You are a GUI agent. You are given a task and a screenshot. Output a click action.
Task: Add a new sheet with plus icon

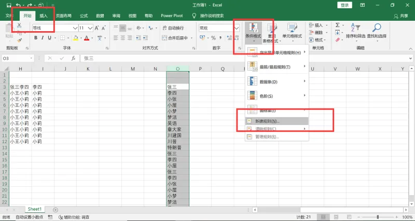click(56, 210)
